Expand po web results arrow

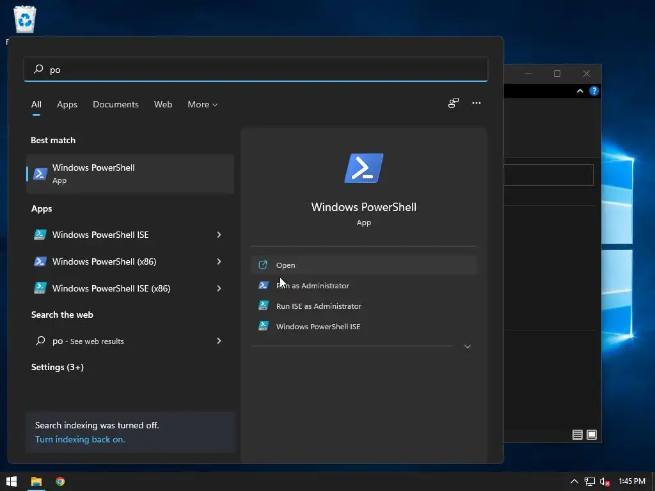click(219, 341)
